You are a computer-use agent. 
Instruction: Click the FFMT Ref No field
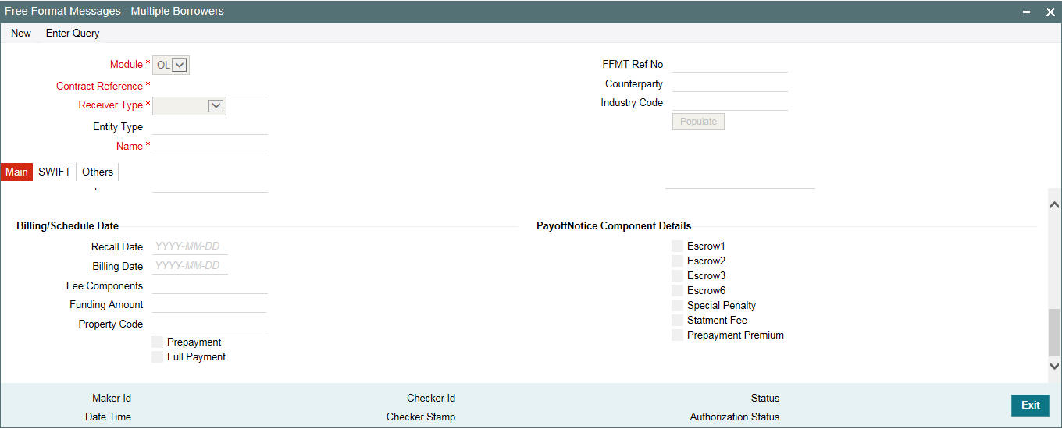[x=729, y=64]
